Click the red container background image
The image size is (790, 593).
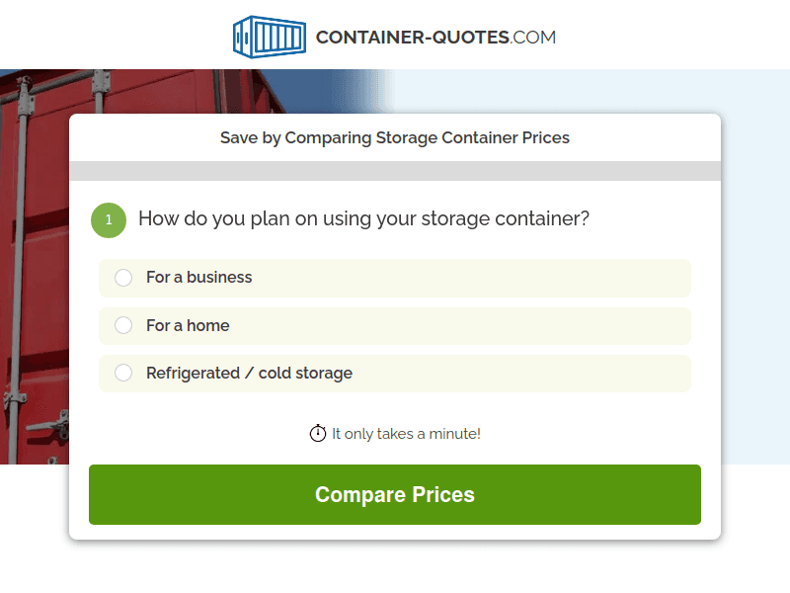[35, 296]
